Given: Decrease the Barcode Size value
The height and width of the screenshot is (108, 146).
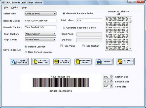Looking at the screenshot, I should (x=112, y=82).
